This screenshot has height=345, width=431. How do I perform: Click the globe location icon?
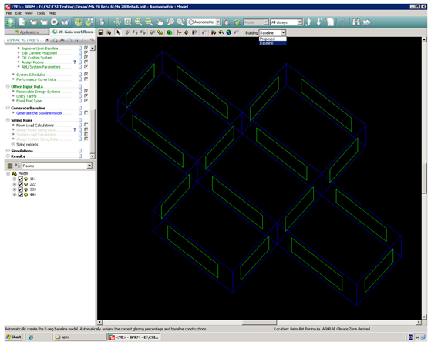click(229, 32)
